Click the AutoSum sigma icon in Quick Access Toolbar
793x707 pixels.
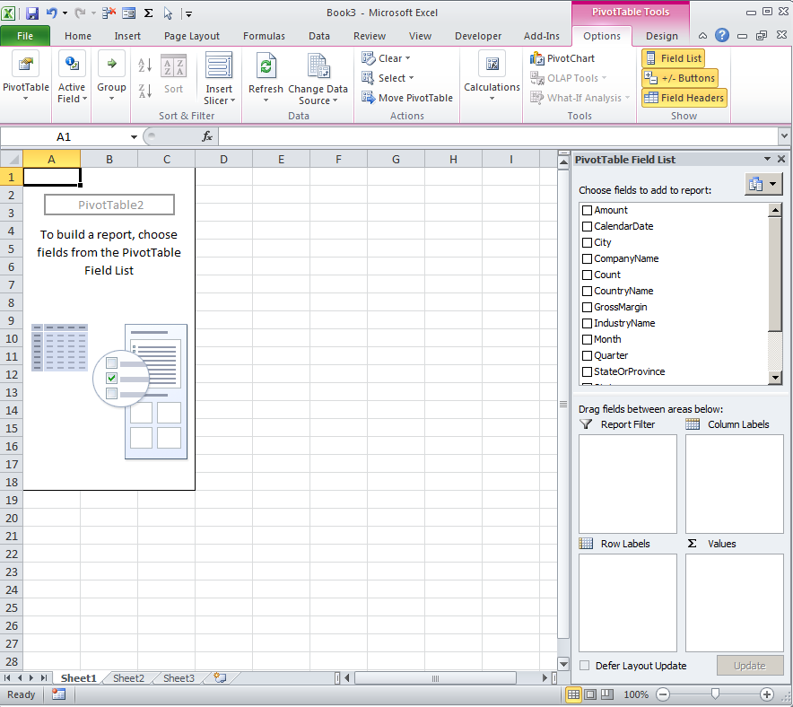tap(148, 13)
